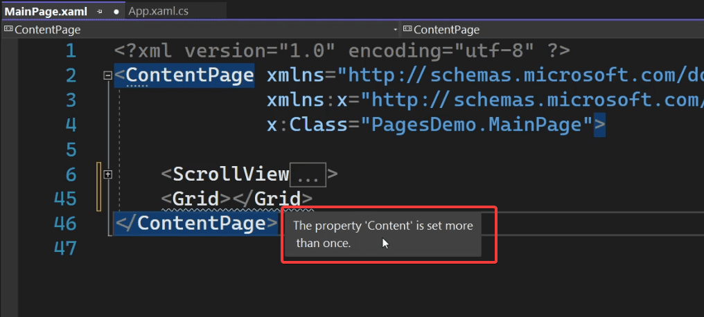Click the xml version declaration on line 1
Viewport: 704px width, 317px height.
[342, 51]
